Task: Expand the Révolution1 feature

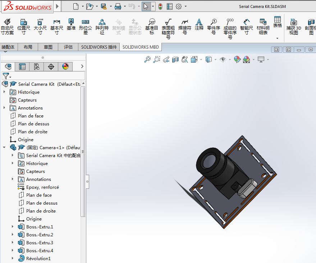Action: click(x=13, y=258)
